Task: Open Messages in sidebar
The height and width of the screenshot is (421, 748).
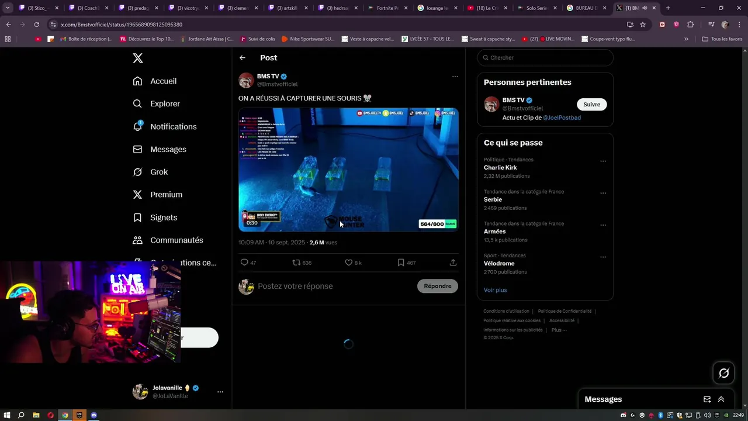Action: tap(160, 149)
